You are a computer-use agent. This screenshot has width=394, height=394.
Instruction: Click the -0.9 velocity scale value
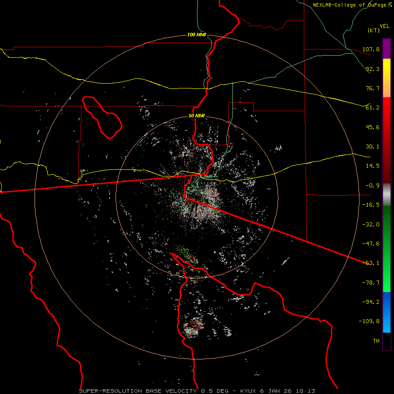[373, 186]
